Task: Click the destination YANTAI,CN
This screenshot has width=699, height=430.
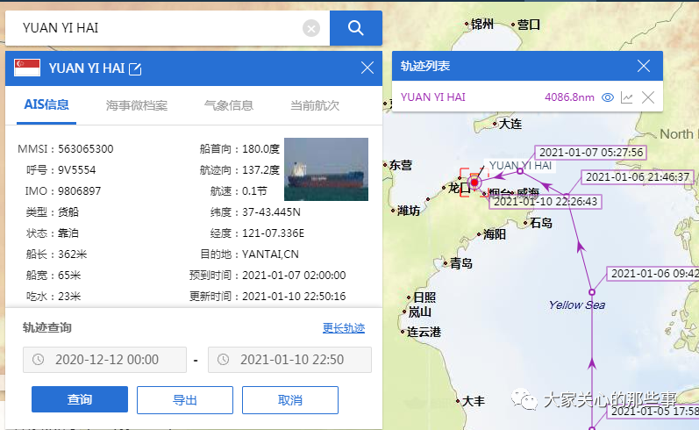Action: [271, 254]
